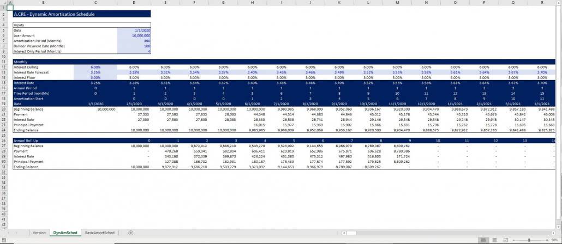Select row 20 header

pyautogui.click(x=3, y=109)
